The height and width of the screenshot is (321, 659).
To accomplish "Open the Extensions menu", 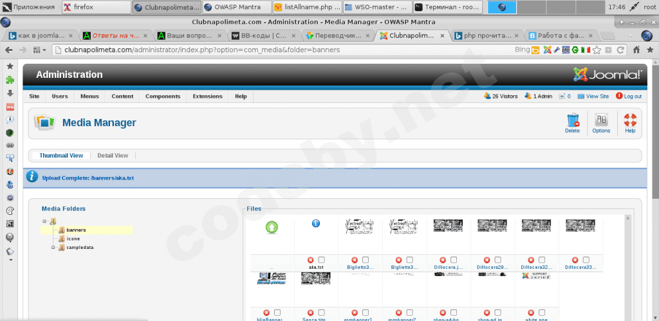I will 208,96.
